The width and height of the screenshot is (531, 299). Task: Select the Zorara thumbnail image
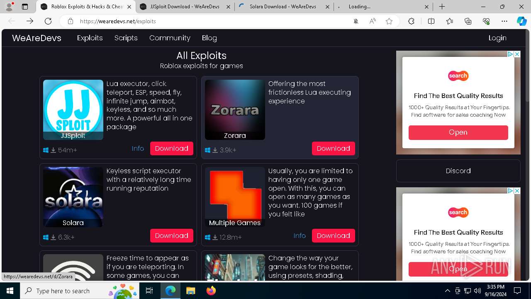tap(235, 110)
